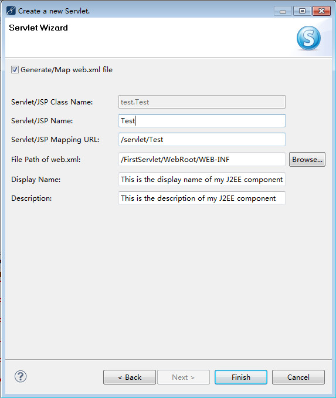Click the Servlet Wizard heading
Viewport: 336px width, 398px height.
point(38,28)
